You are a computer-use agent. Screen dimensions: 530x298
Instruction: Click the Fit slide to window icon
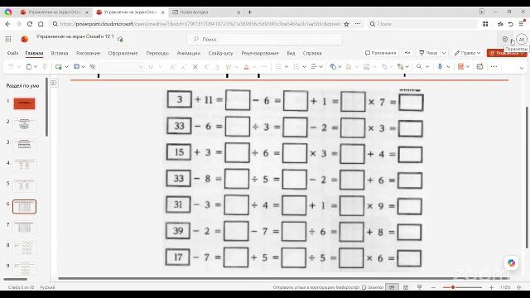tap(519, 287)
